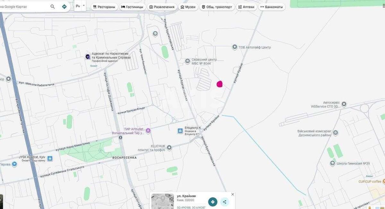Image resolution: width=385 pixels, height=209 pixels.
Task: Show public transport with Общ. транспорт chip
Action: click(218, 6)
